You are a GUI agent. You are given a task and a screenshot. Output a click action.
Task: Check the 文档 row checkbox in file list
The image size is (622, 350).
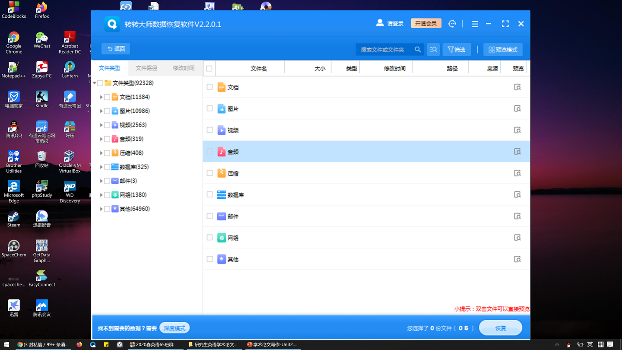[x=209, y=87]
